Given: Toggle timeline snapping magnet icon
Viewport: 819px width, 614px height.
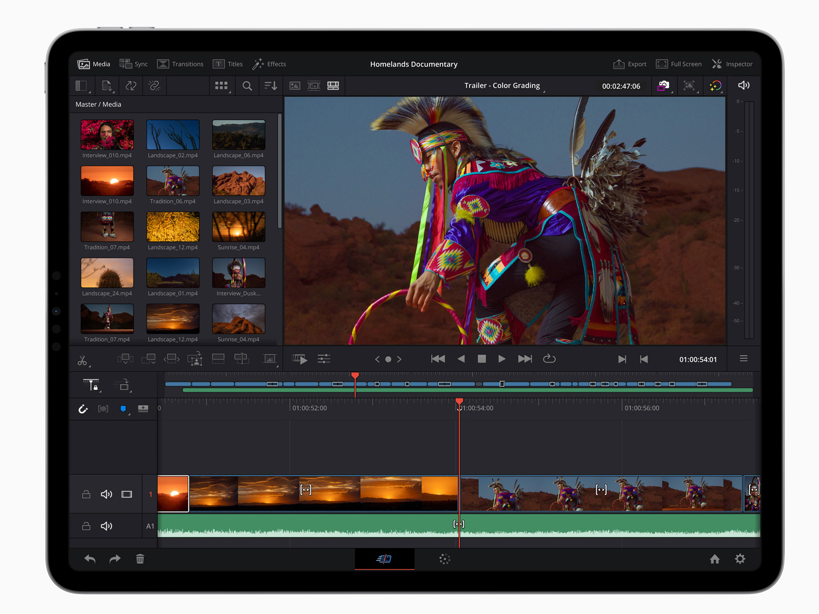Looking at the screenshot, I should tap(83, 409).
